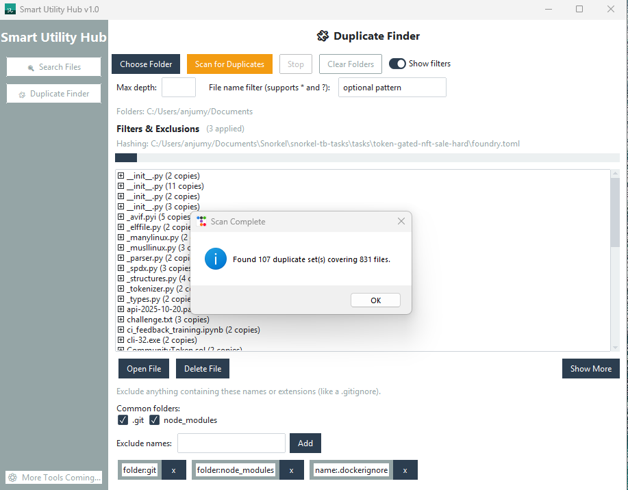Click the Smart Utility Hub titlebar icon
The width and height of the screenshot is (628, 490).
pyautogui.click(x=10, y=9)
